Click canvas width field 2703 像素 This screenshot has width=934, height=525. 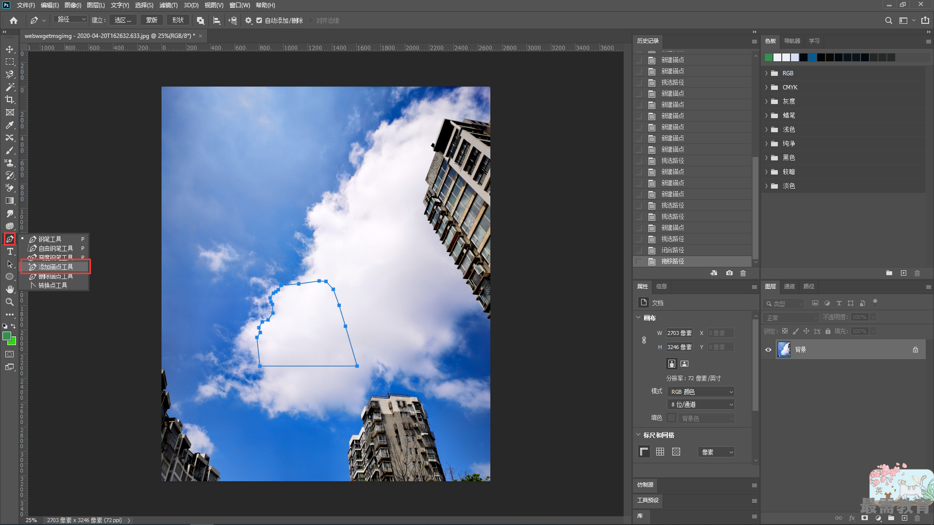pyautogui.click(x=680, y=333)
